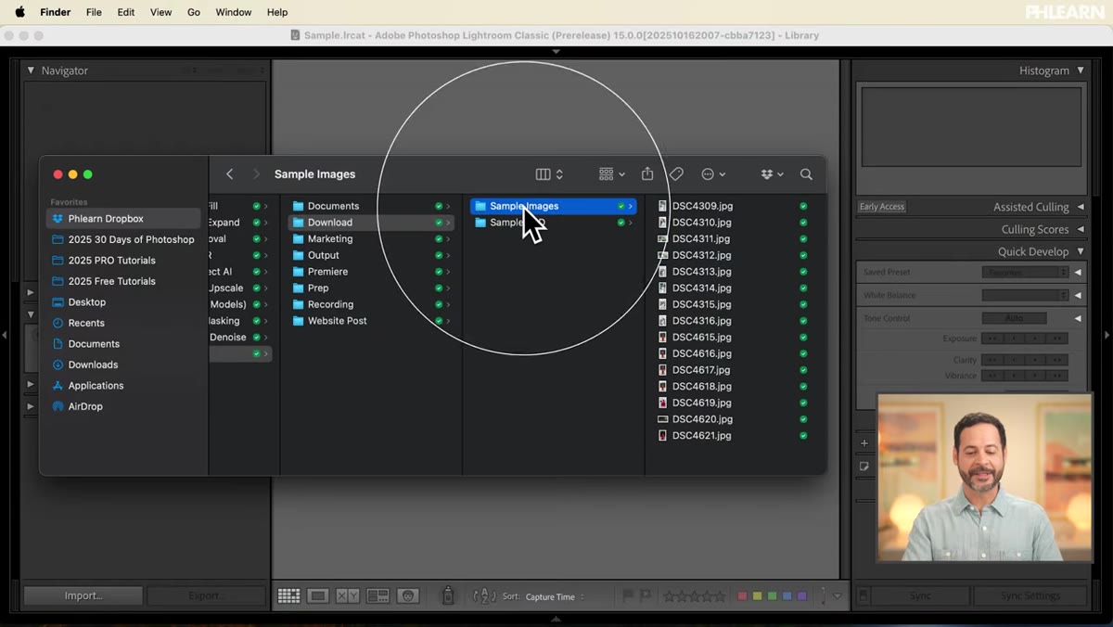Click the Finder forward arrow
Screen dimensions: 1113x627
[257, 174]
